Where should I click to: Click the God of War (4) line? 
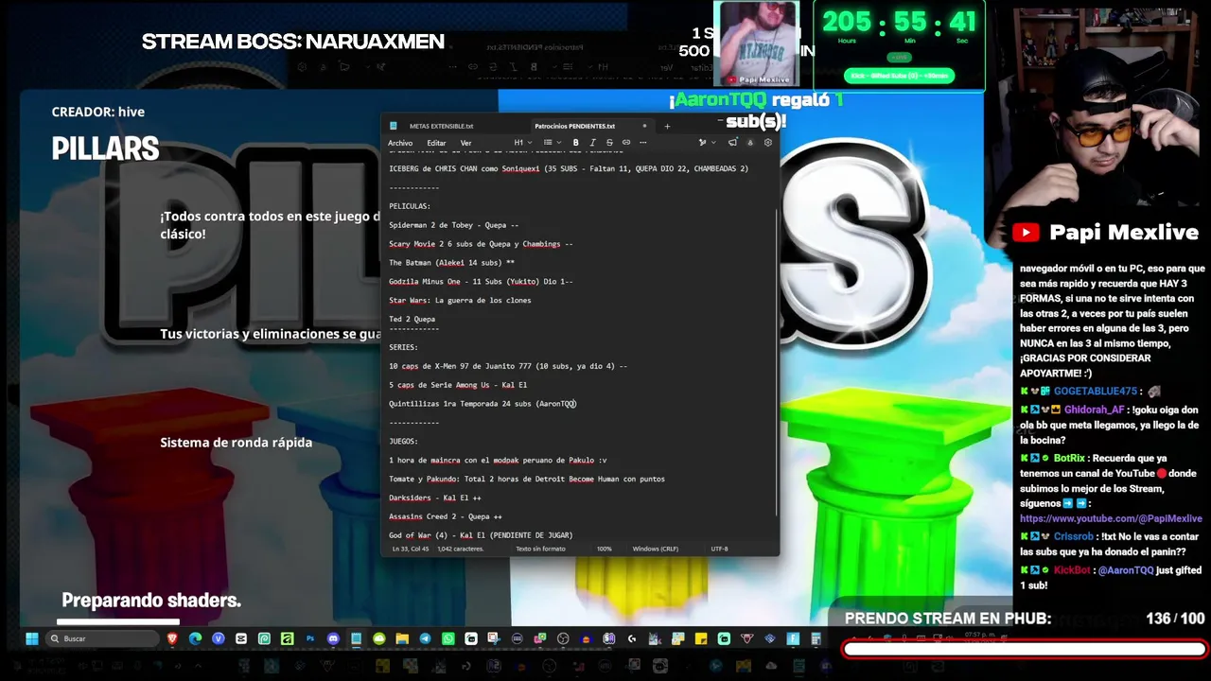click(x=481, y=535)
